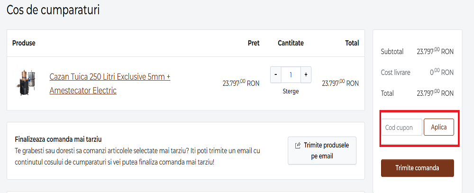The width and height of the screenshot is (474, 193).
Task: Select the Produse column header
Action: 24,43
